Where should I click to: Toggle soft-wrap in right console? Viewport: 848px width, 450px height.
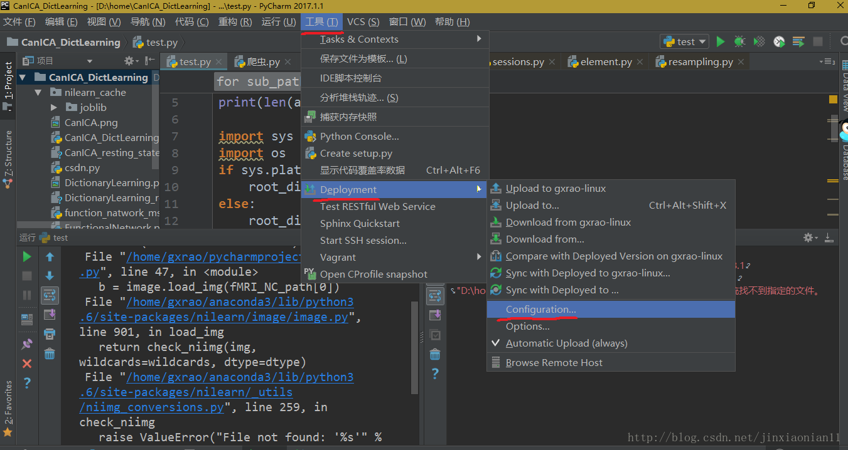point(435,296)
